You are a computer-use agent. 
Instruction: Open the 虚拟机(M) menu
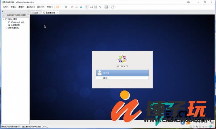click(x=31, y=7)
